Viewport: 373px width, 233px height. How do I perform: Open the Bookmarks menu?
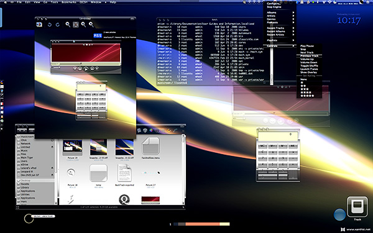69,2
